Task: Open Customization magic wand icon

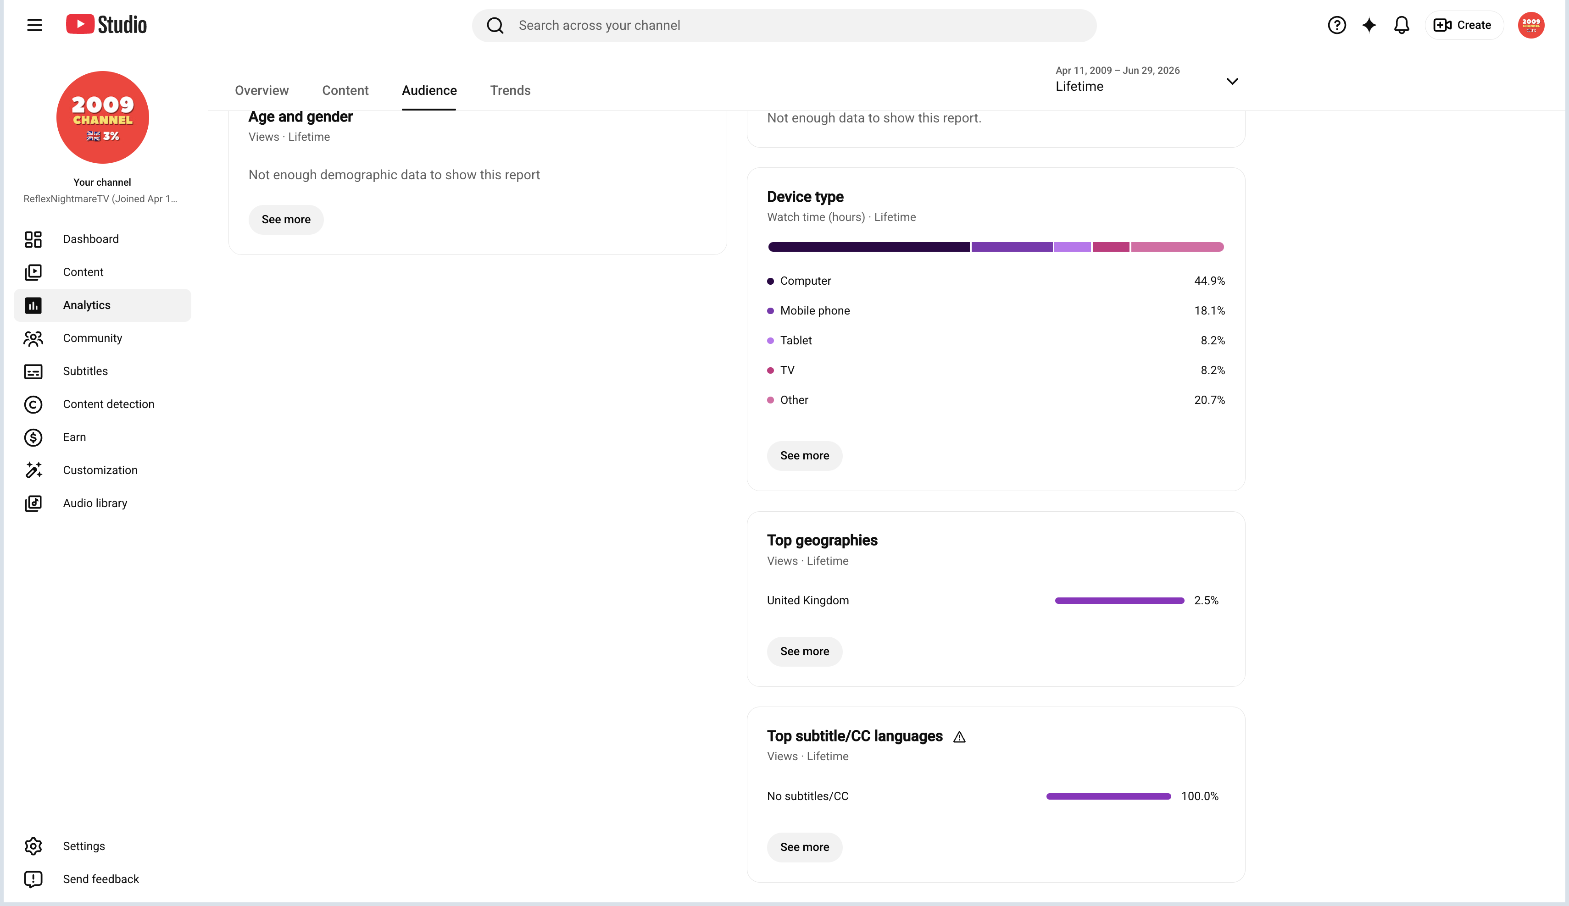Action: point(33,470)
